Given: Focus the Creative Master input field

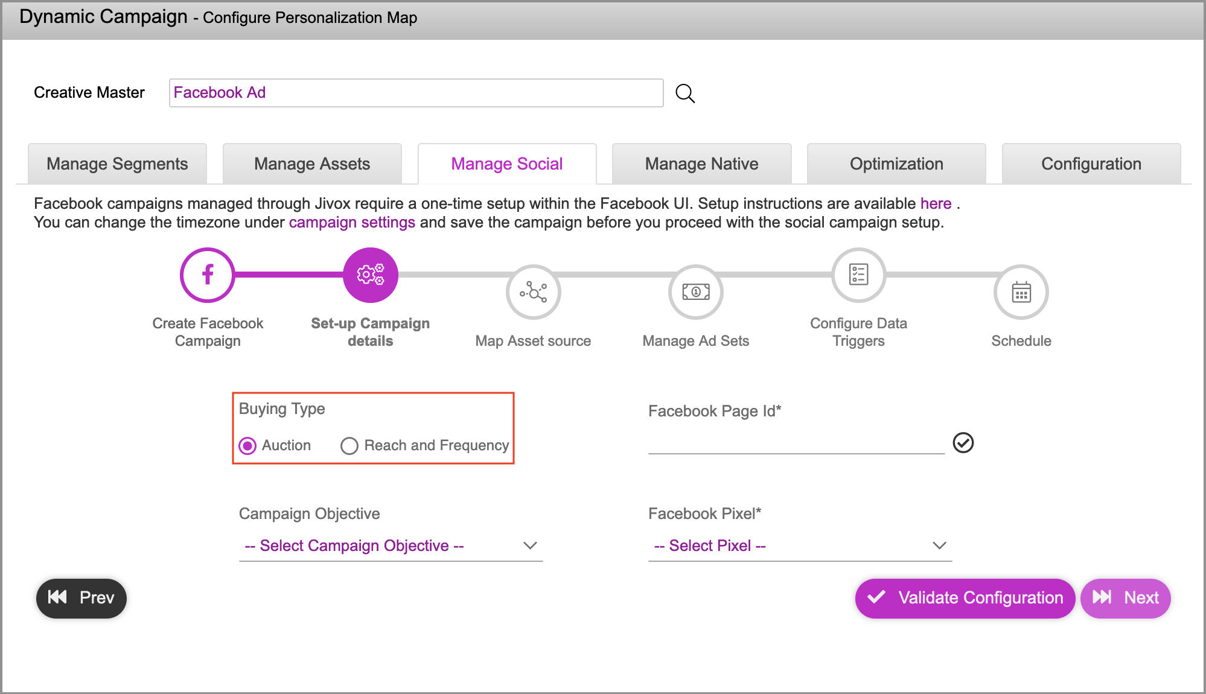Looking at the screenshot, I should pos(416,93).
